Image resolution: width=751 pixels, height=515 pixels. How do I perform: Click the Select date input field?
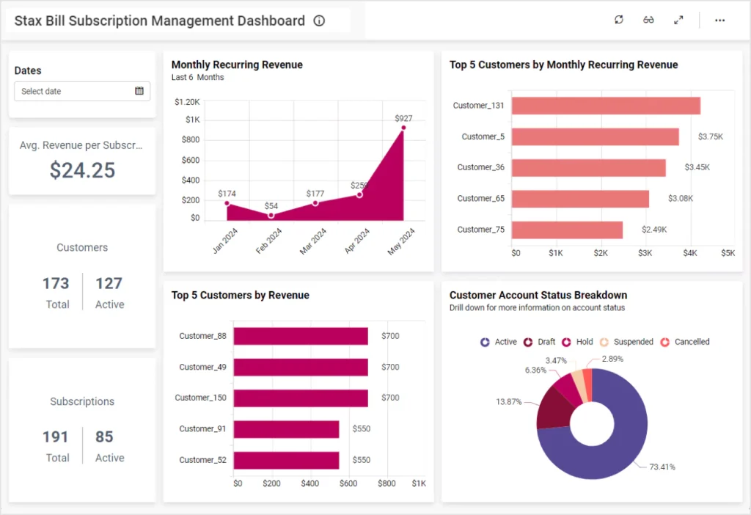pyautogui.click(x=73, y=91)
